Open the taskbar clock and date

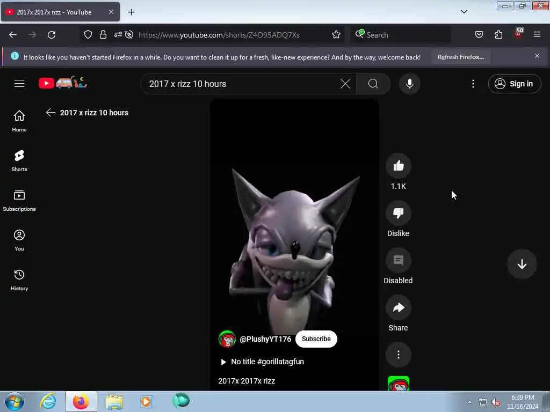[523, 402]
